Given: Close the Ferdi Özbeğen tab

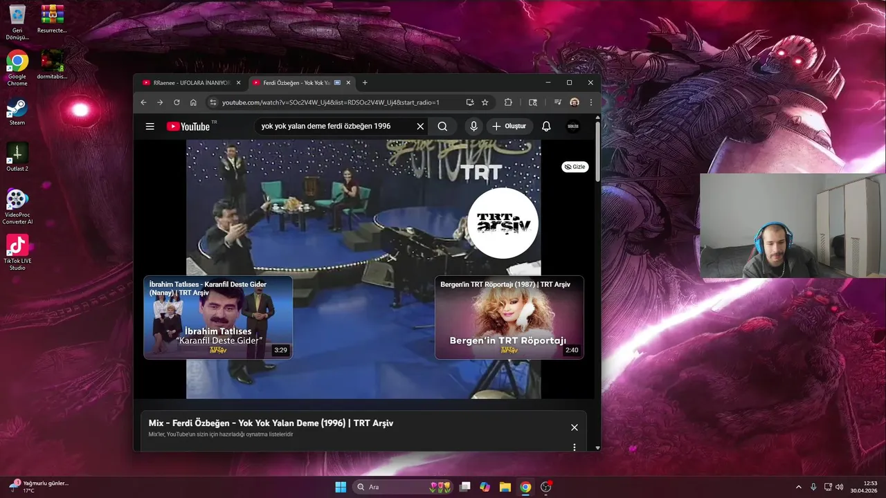Looking at the screenshot, I should [x=349, y=83].
